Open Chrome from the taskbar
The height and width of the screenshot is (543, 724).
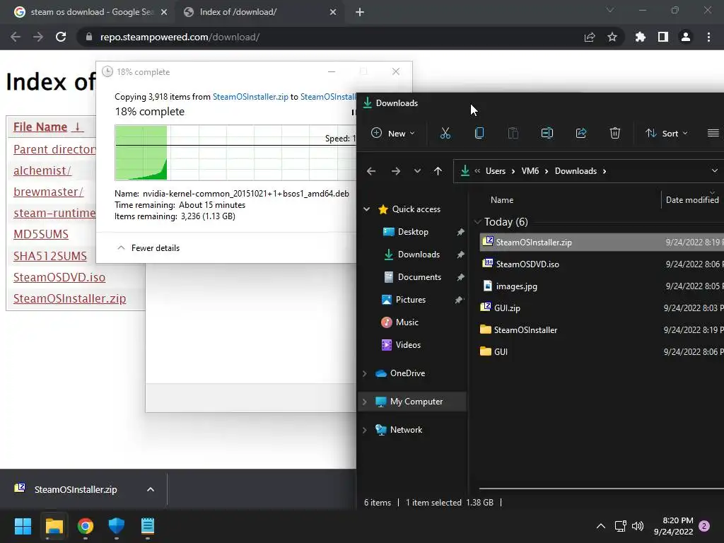(86, 526)
